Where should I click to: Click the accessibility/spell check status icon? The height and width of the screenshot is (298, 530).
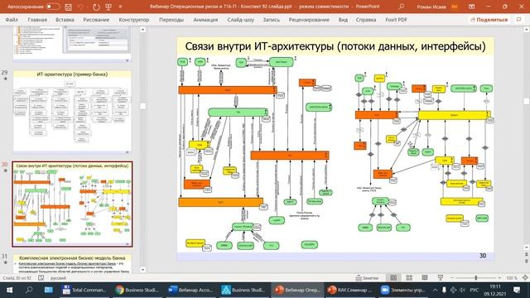[41, 278]
